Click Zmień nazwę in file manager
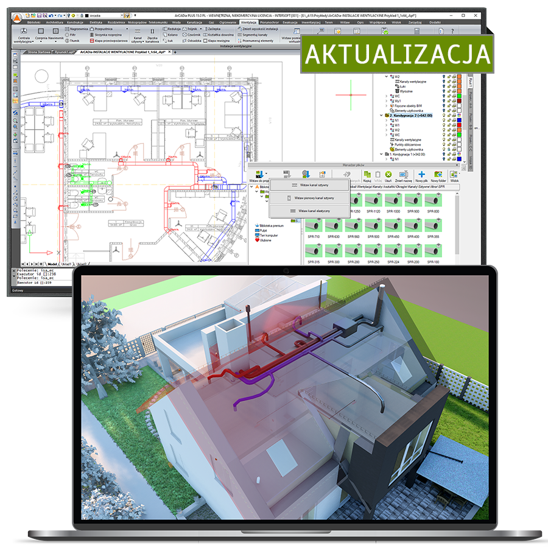Viewport: 548px width, 548px height. (403, 177)
